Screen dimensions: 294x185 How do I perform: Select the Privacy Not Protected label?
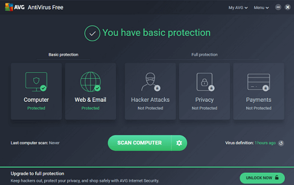pos(204,108)
